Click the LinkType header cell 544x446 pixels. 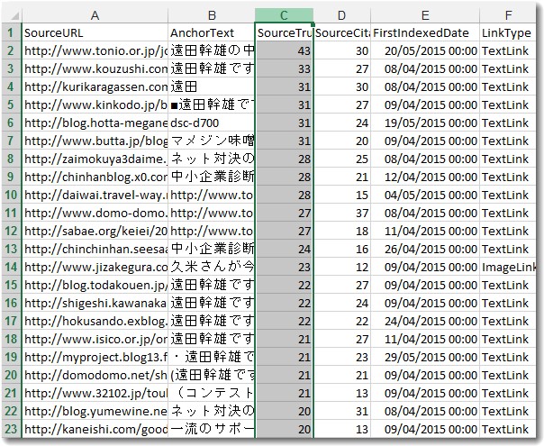[x=510, y=33]
